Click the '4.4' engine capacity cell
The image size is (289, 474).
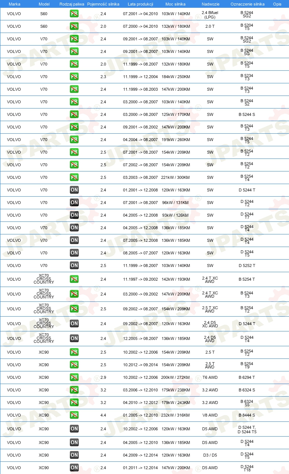[x=103, y=415]
